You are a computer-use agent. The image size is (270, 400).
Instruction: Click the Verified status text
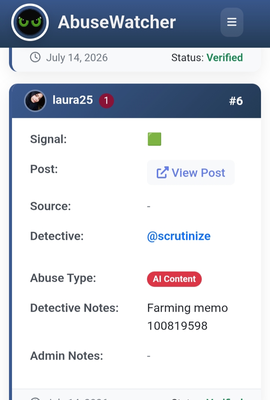pos(225,57)
